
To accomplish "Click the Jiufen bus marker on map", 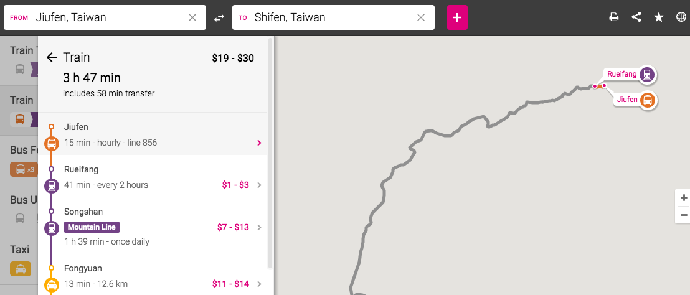I will tap(648, 100).
